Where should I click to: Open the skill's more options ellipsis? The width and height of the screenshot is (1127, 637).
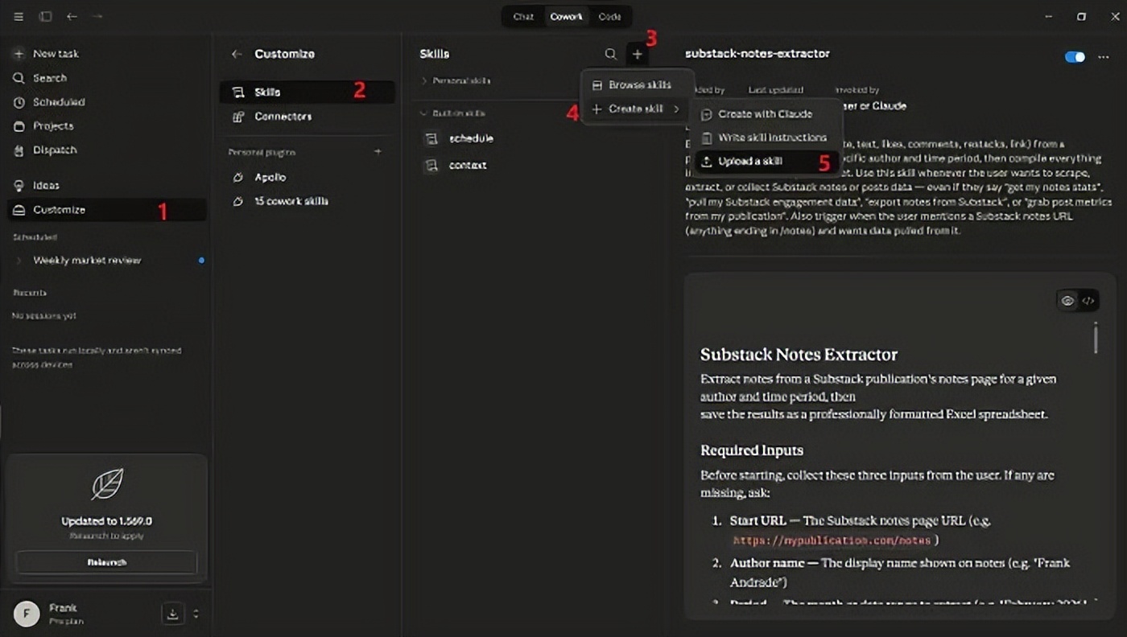(x=1104, y=57)
